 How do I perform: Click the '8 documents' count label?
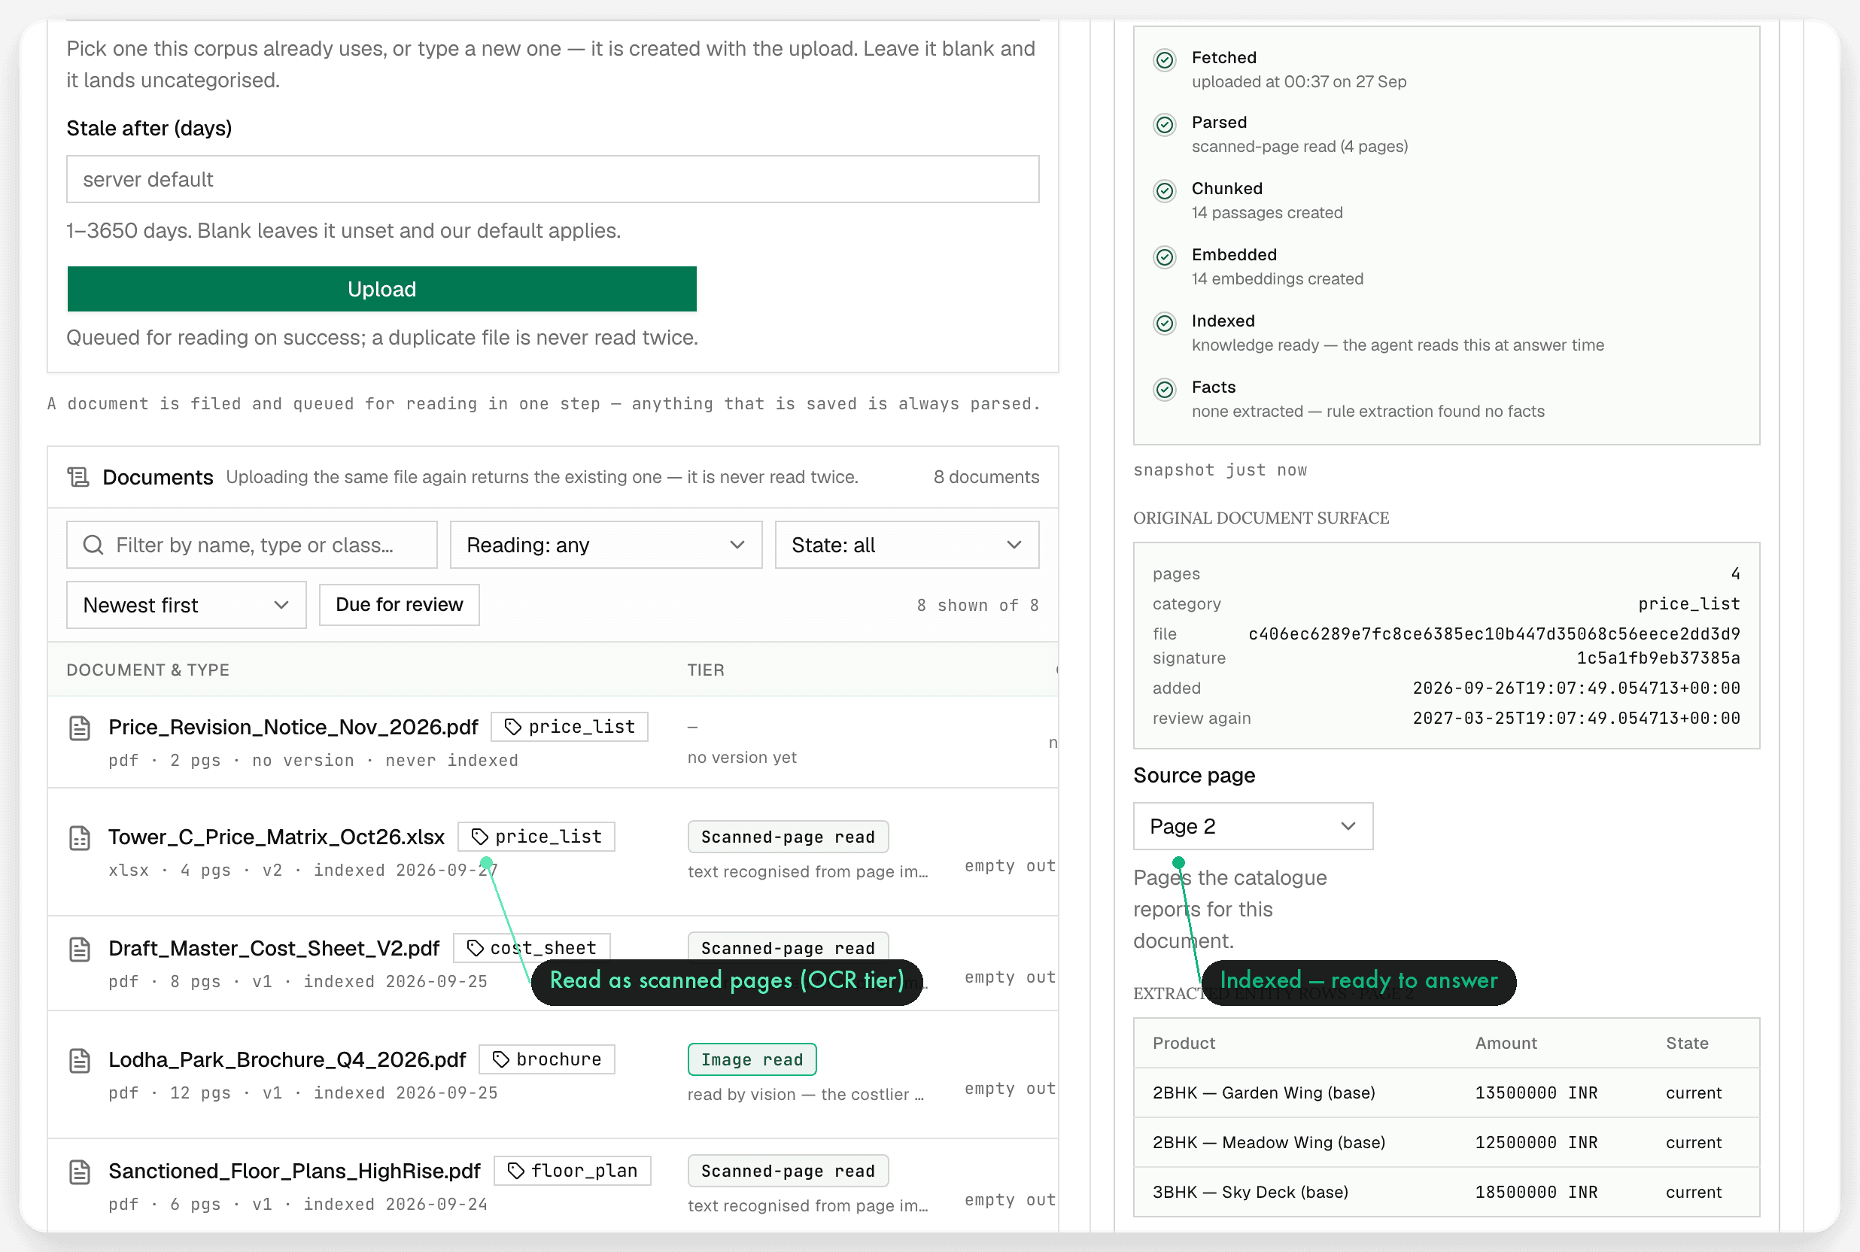tap(986, 478)
